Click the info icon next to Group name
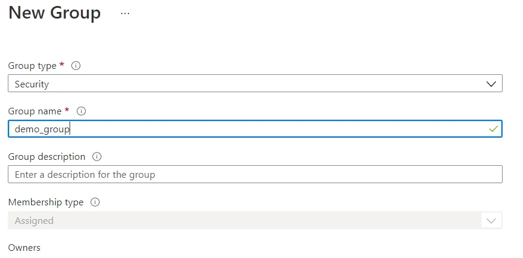Screen dimensions: 523x258 tap(82, 111)
